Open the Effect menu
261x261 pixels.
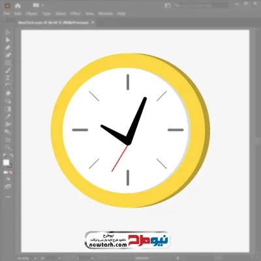tap(76, 14)
